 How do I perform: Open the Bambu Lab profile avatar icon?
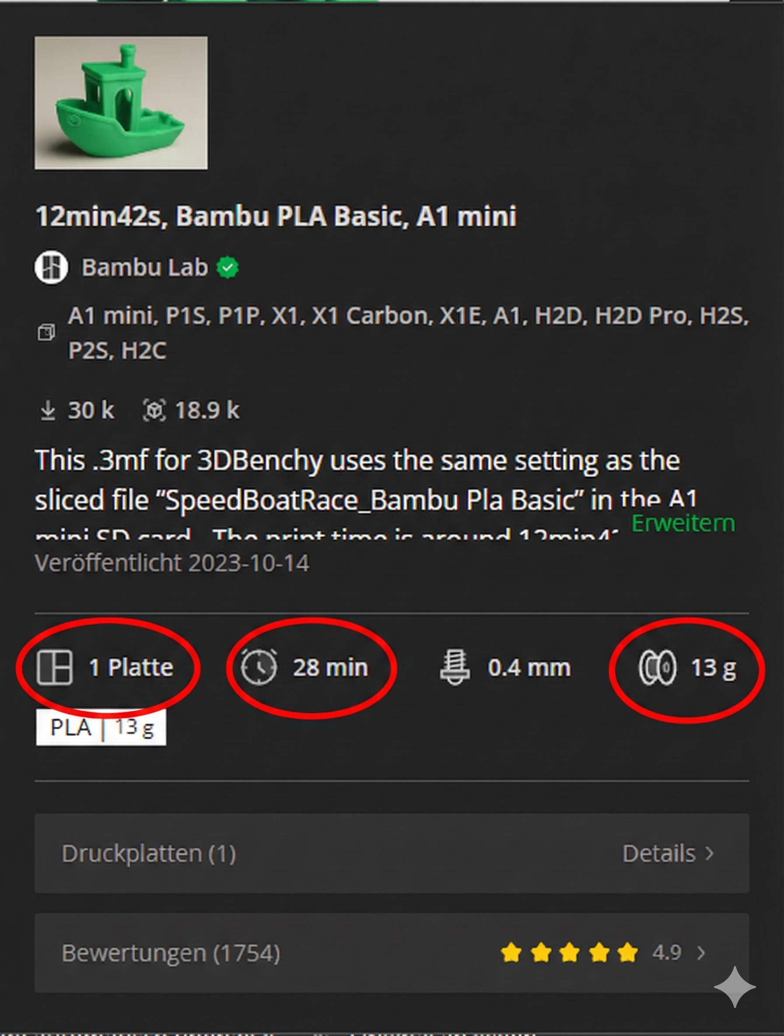[52, 268]
